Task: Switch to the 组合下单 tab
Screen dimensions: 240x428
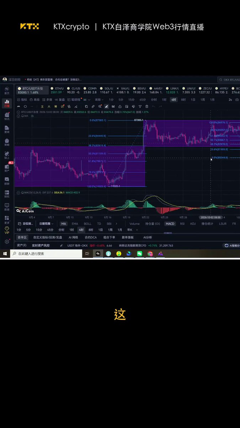Action: tap(109, 237)
